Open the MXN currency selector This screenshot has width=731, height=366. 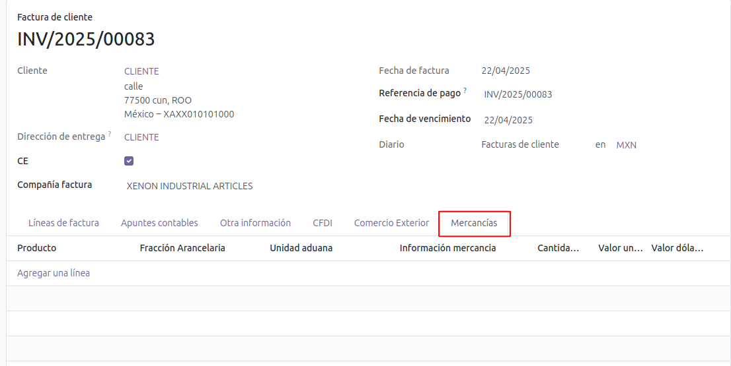[x=626, y=145]
